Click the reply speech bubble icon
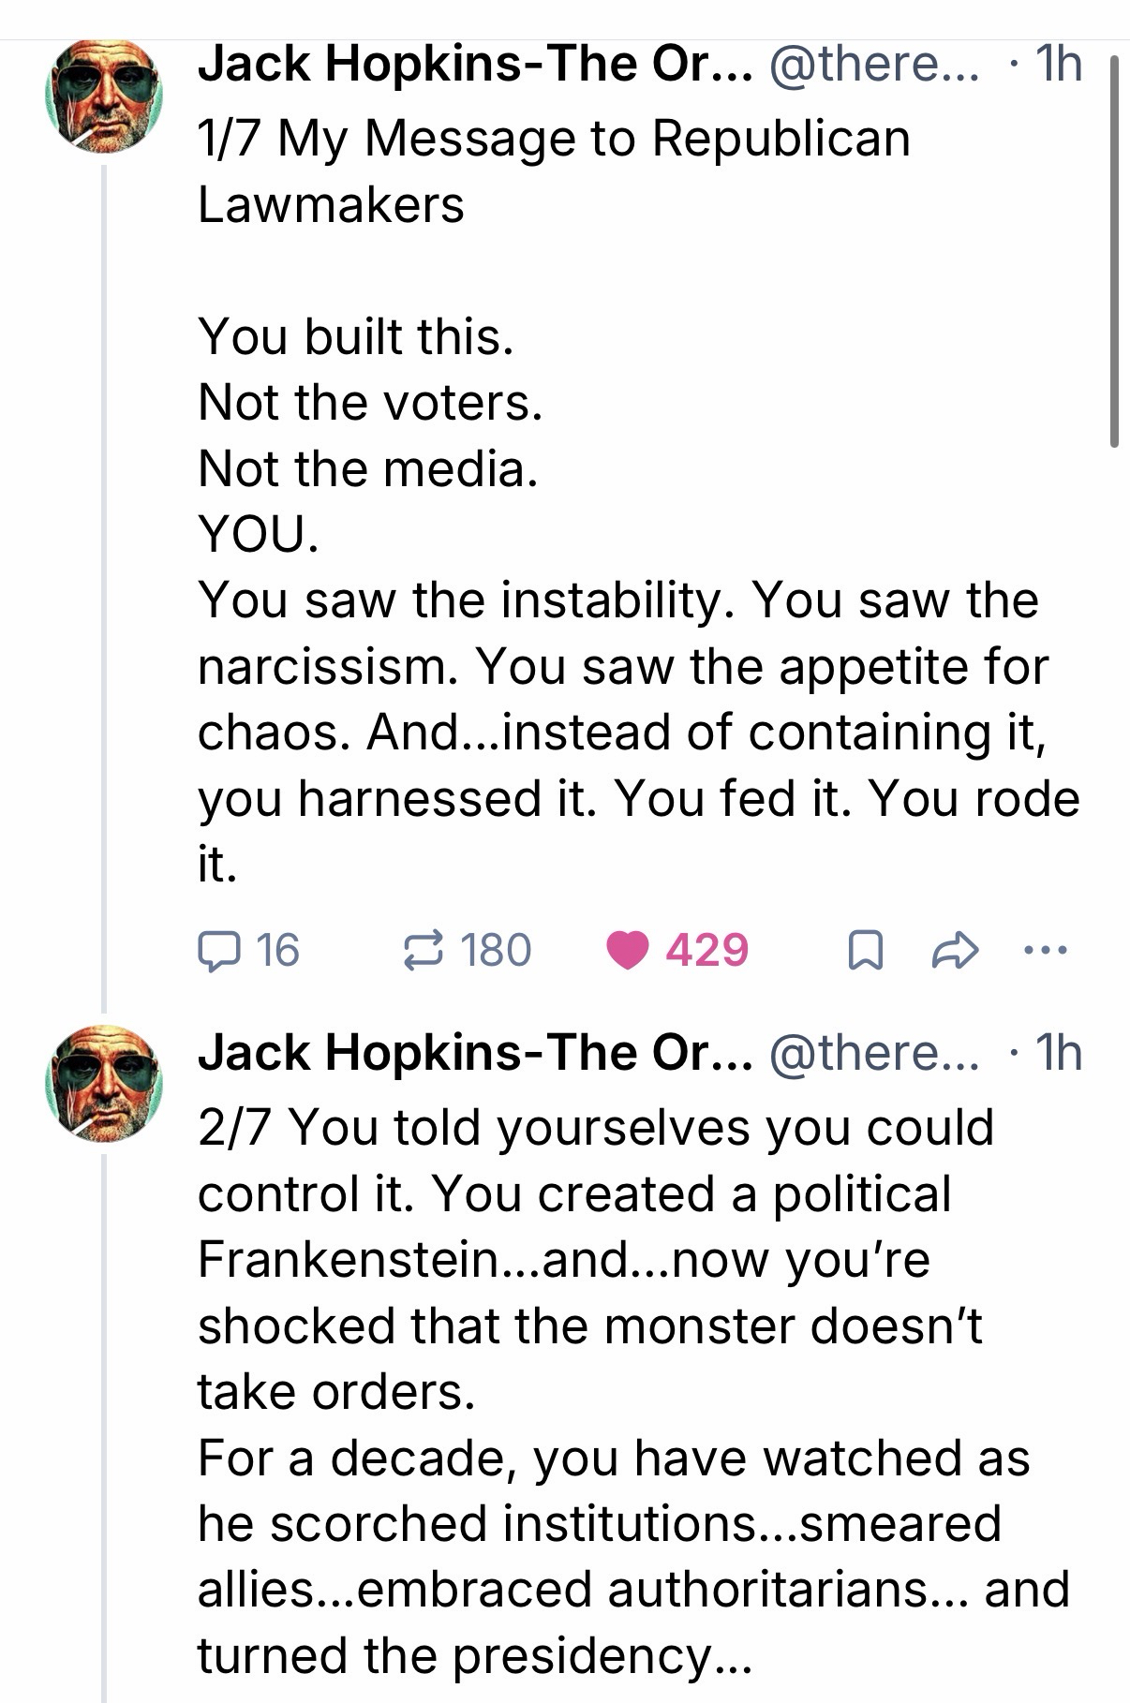1130x1703 pixels. pos(216,951)
